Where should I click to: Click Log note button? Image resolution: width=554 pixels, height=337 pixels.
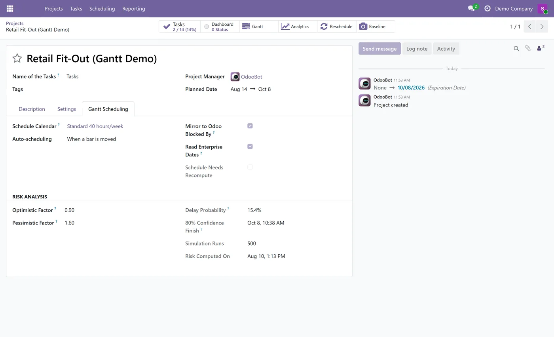(x=417, y=49)
